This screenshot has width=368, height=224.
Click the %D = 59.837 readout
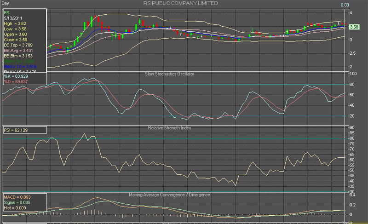[x=16, y=81]
